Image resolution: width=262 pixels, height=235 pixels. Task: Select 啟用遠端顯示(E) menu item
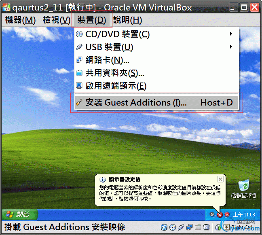[x=156, y=86]
